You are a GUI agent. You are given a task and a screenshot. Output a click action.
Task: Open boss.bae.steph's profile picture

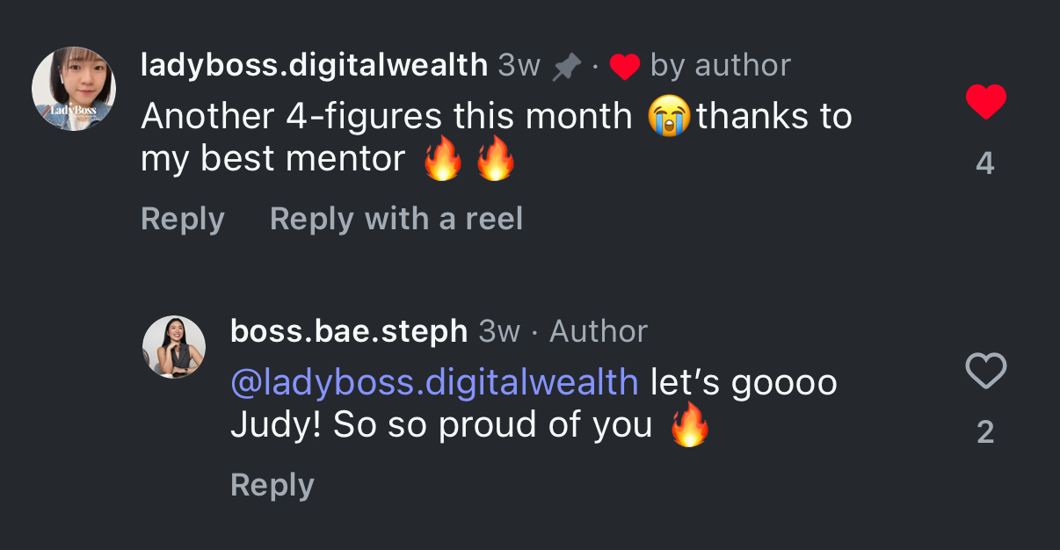pos(174,347)
